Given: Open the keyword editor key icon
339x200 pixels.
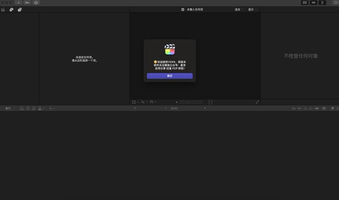Looking at the screenshot, I should [x=27, y=2].
